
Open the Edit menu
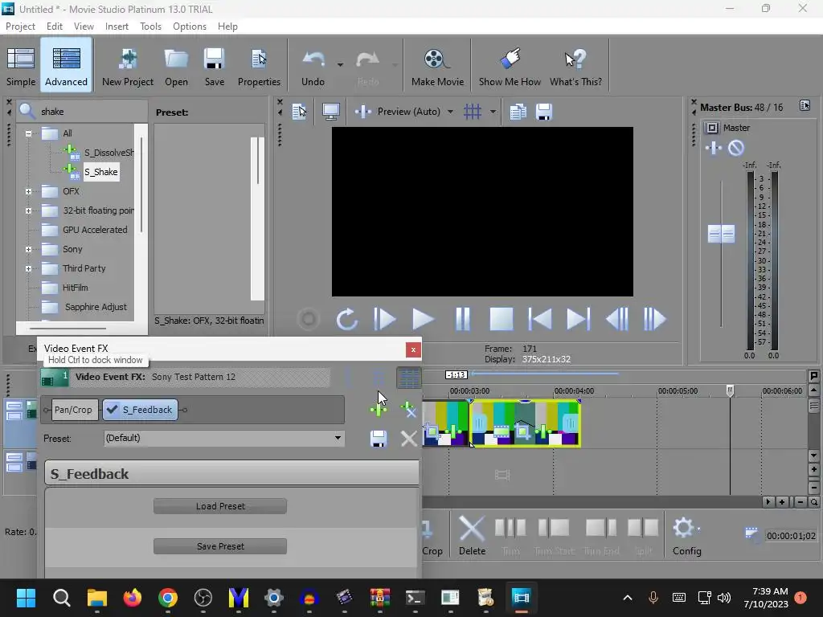55,27
